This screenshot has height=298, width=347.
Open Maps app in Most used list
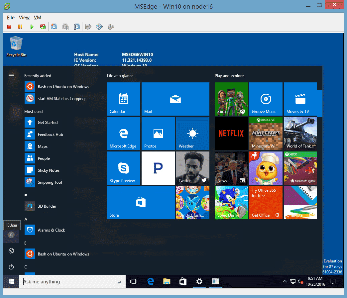tap(36, 146)
